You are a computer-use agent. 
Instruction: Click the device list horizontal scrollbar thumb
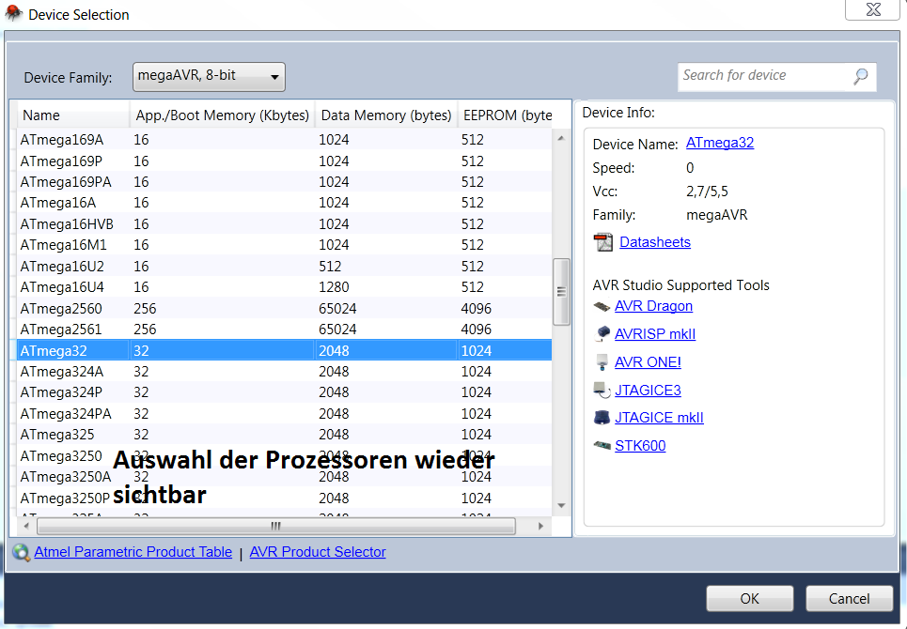(x=276, y=526)
